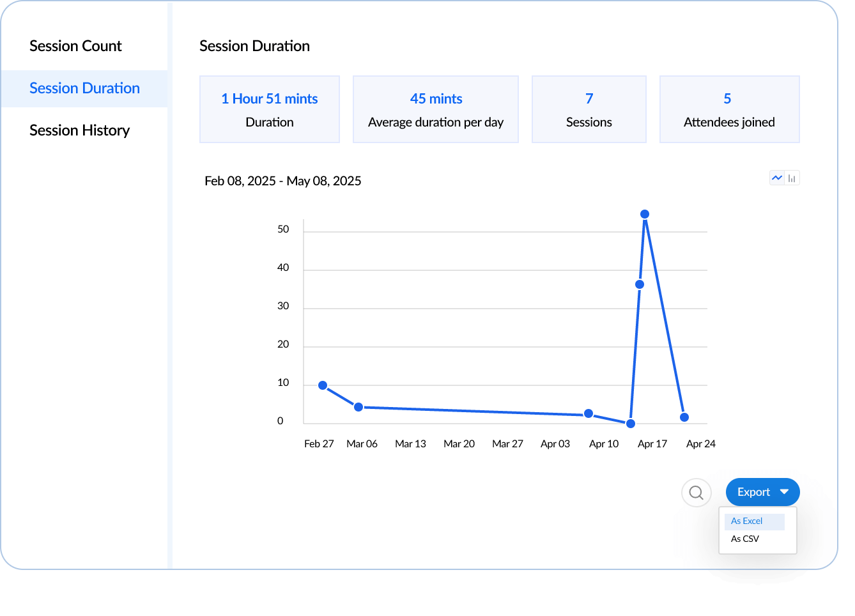Select the Session Duration tab
This screenshot has width=855, height=616.
(x=84, y=88)
